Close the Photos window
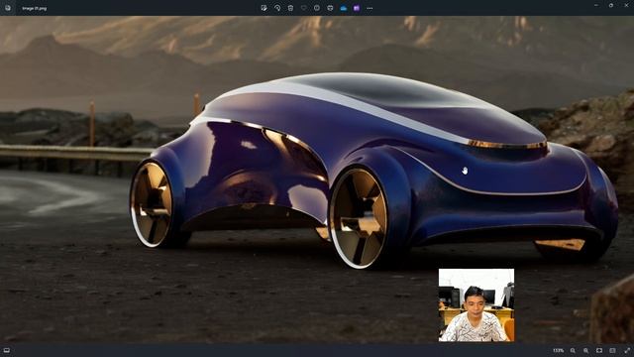Screen dimensions: 634x357 tap(626, 5)
